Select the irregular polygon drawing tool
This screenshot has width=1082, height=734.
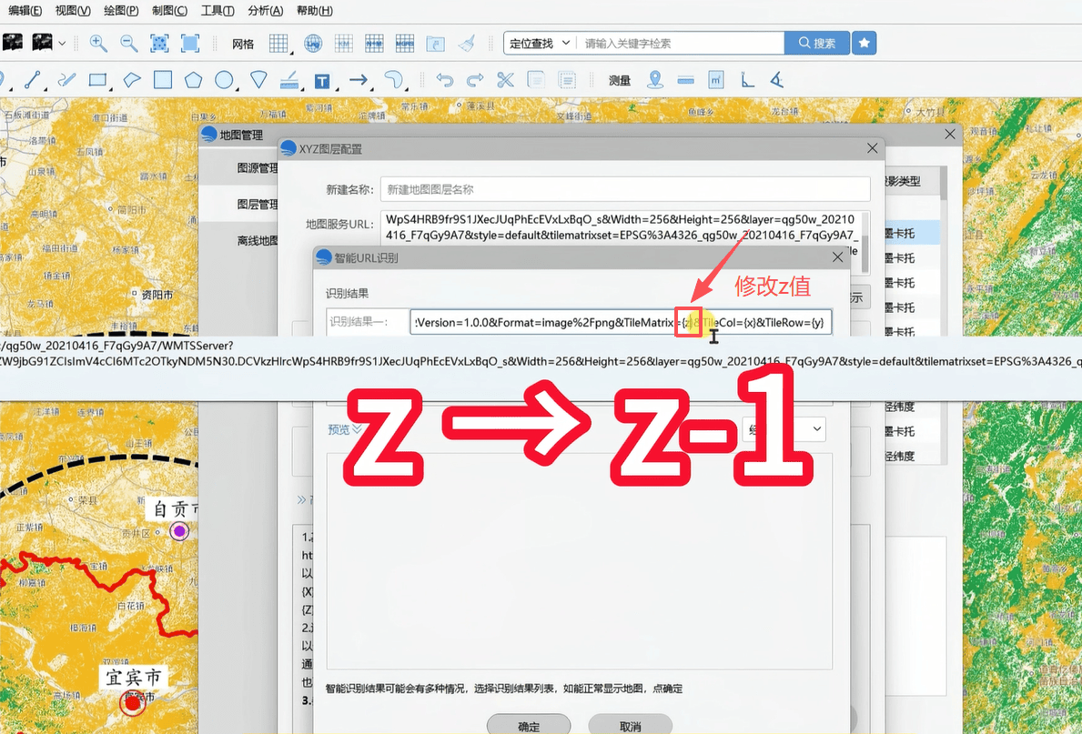[x=132, y=80]
